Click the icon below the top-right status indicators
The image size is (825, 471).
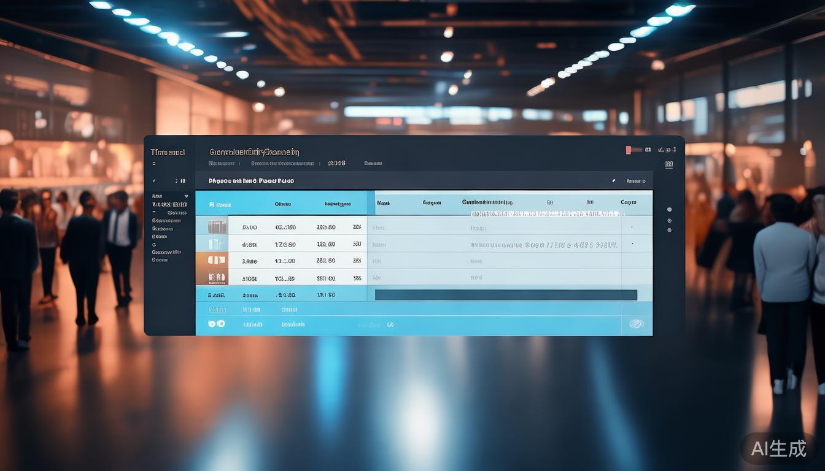668,164
